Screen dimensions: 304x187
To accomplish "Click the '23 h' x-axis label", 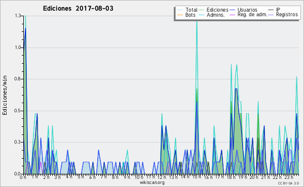I will [289, 177].
